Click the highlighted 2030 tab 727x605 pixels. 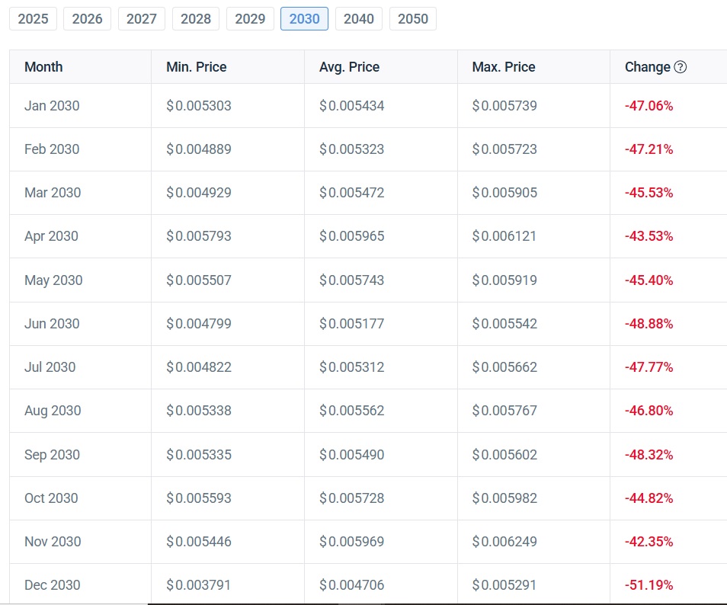click(304, 18)
